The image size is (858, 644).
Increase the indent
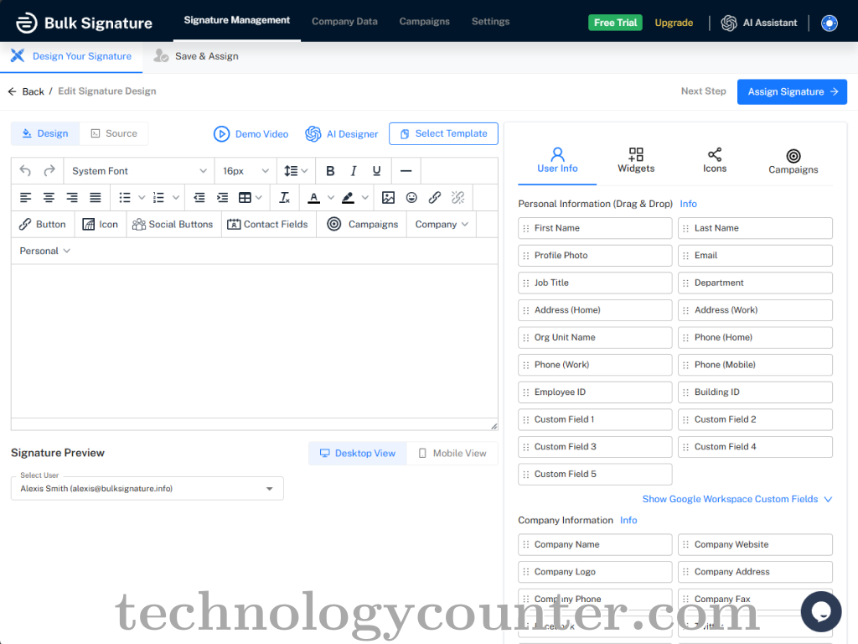click(x=222, y=198)
